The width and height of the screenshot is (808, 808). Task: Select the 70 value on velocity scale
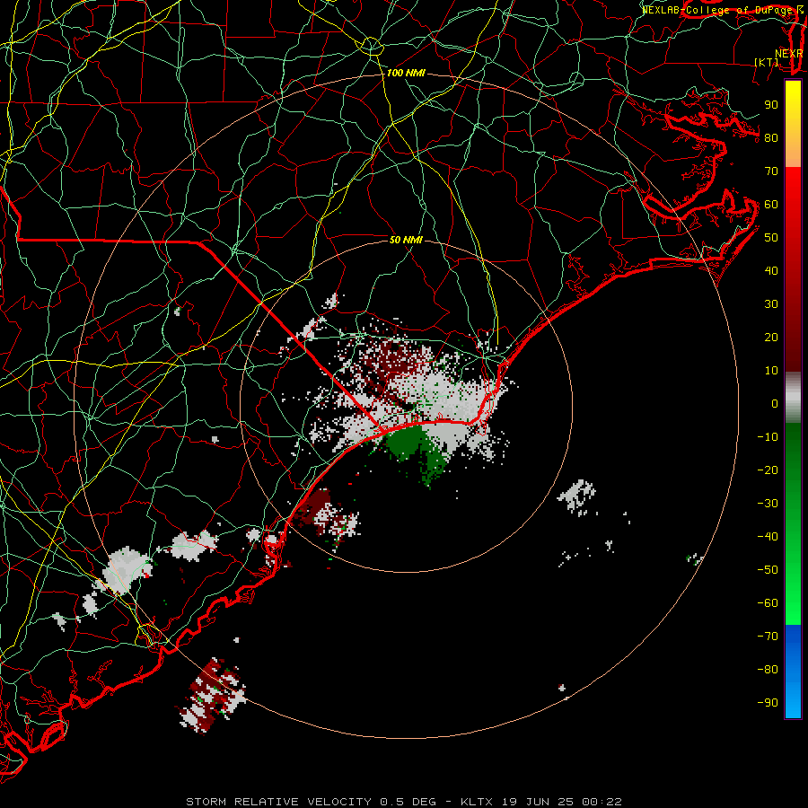[771, 171]
